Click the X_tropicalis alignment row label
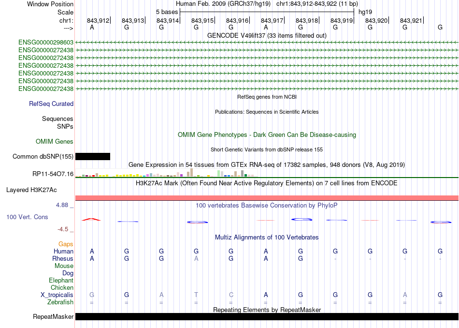This screenshot has height=328, width=459. click(x=57, y=295)
